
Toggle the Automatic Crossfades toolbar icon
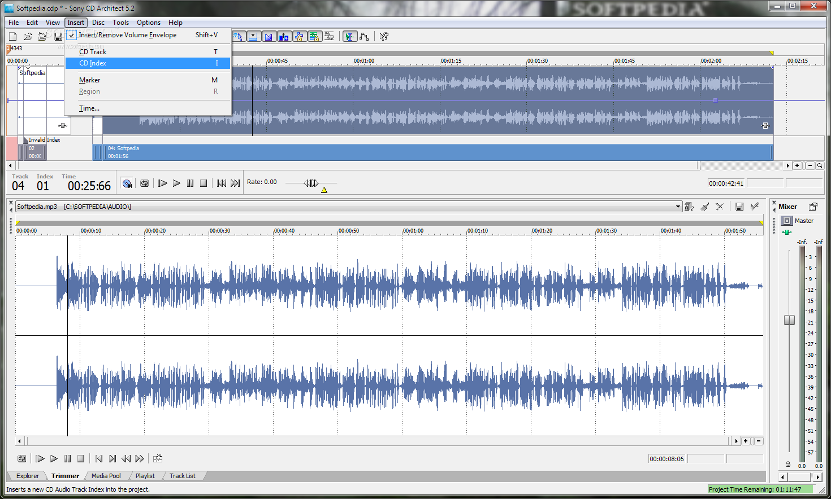269,37
